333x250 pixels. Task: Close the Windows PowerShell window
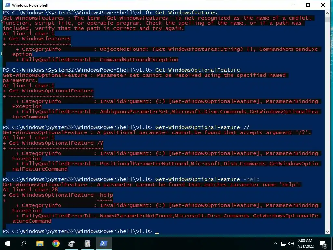[323, 5]
